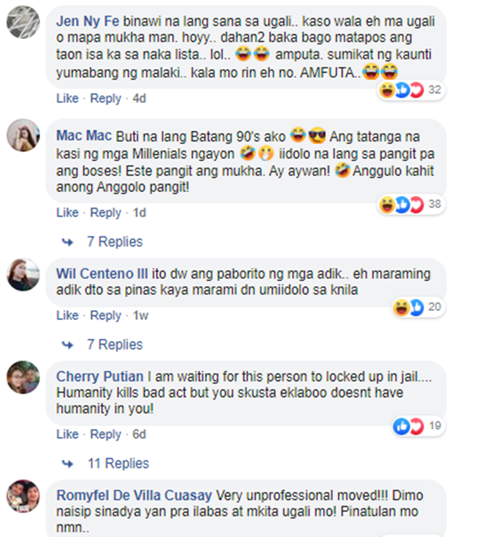Like Wil Centeno III's comment
479x537 pixels.
[x=68, y=315]
